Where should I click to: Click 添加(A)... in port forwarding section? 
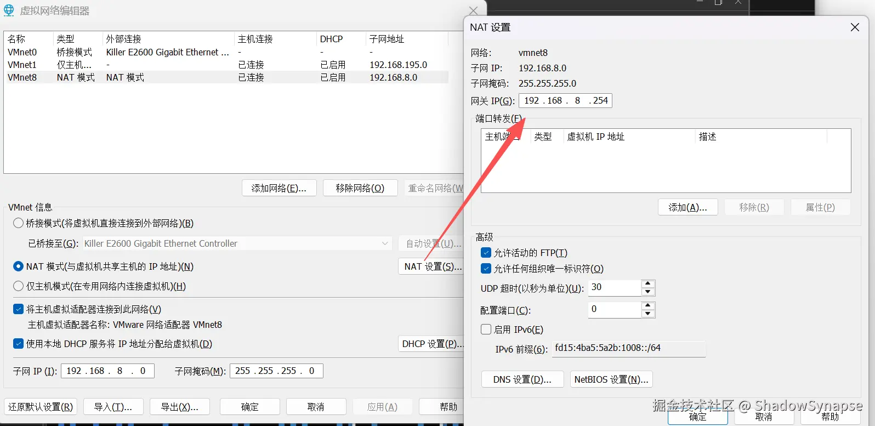pyautogui.click(x=687, y=207)
